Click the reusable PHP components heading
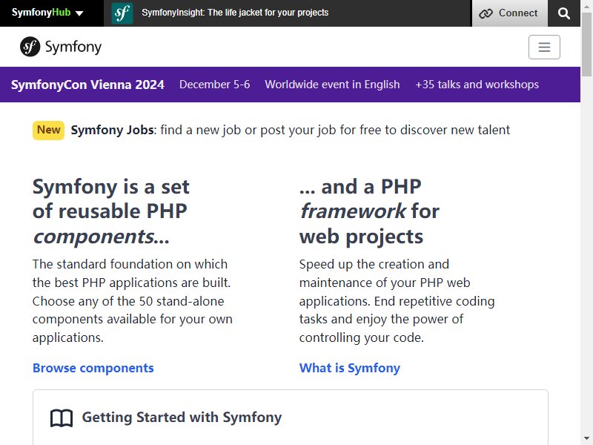Viewport: 593px width, 445px height. pos(110,211)
